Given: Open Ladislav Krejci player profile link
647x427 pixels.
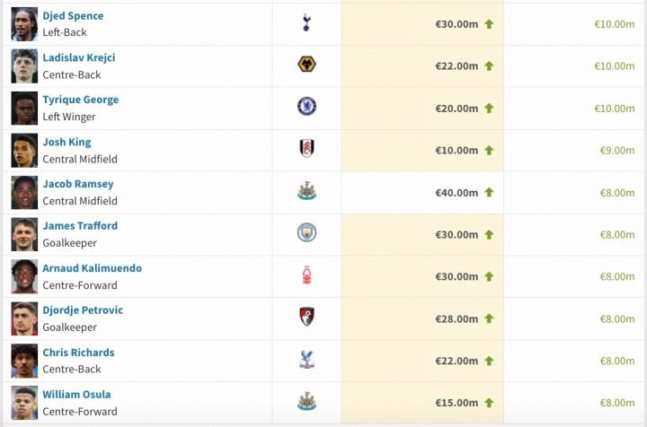Looking at the screenshot, I should pos(79,58).
